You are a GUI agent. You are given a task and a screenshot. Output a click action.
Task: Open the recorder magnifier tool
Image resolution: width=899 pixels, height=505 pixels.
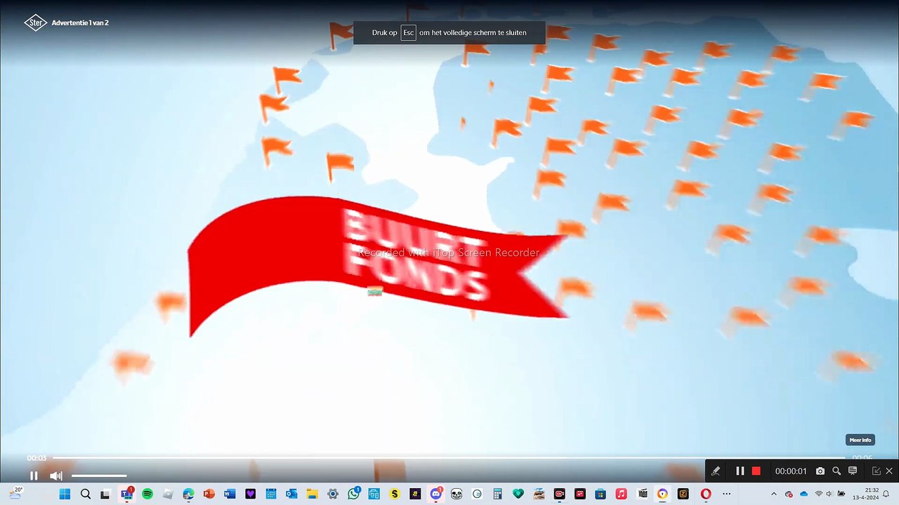click(x=836, y=471)
